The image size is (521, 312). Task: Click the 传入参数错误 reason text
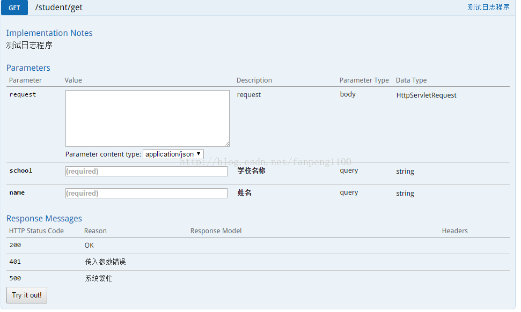pos(105,262)
